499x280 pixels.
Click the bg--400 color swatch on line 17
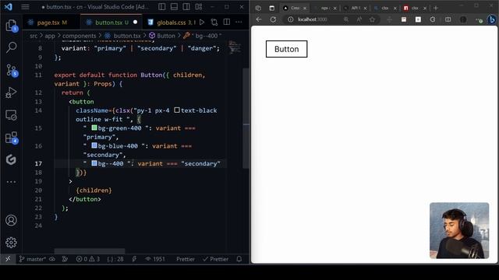(94, 163)
